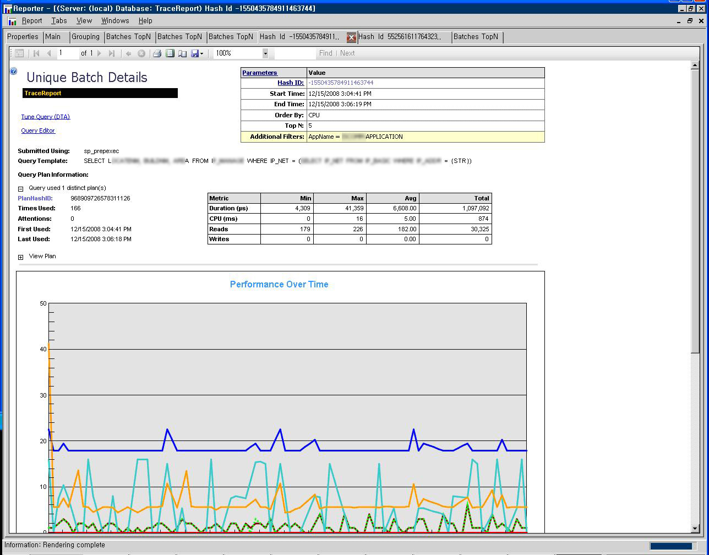Click the Parameters header link
Image resolution: width=709 pixels, height=555 pixels.
pos(260,73)
